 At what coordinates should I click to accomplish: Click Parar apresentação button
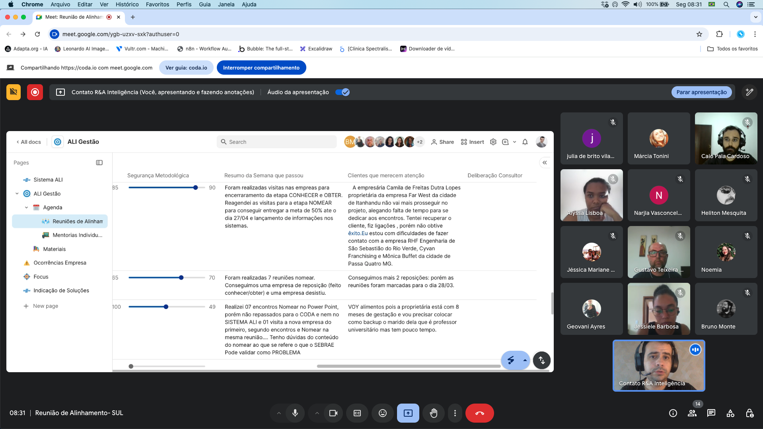(x=702, y=92)
